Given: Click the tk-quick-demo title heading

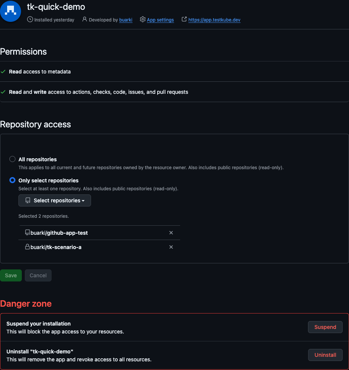Looking at the screenshot, I should tap(56, 7).
